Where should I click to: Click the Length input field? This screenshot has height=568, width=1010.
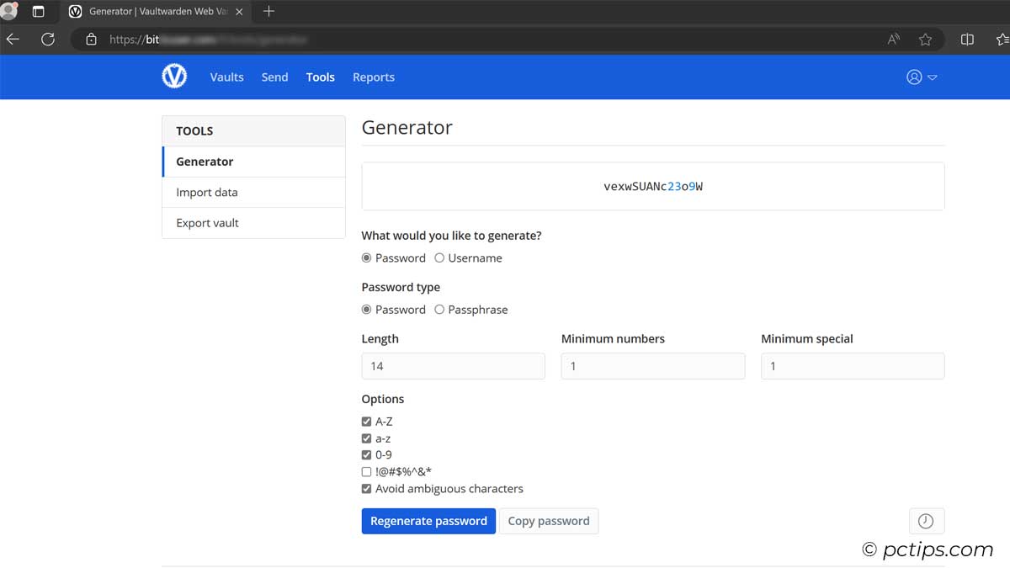pos(453,366)
